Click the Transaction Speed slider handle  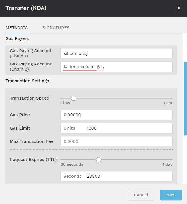[74, 98]
